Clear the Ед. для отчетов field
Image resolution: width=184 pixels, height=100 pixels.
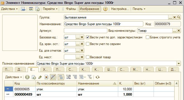click(82, 51)
